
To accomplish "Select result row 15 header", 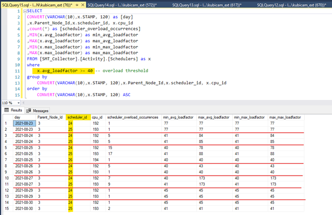I will coord(8,209).
